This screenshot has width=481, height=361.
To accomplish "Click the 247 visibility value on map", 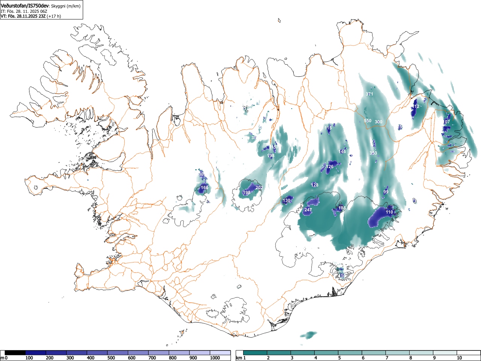I will [308, 210].
